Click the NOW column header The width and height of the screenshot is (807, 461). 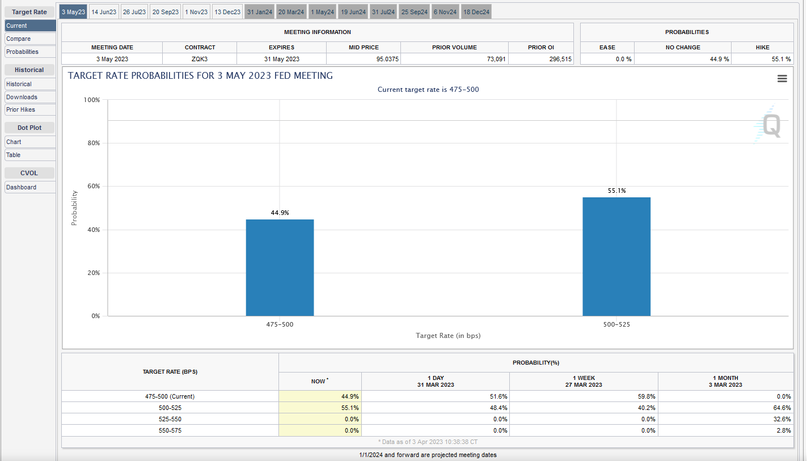point(320,381)
